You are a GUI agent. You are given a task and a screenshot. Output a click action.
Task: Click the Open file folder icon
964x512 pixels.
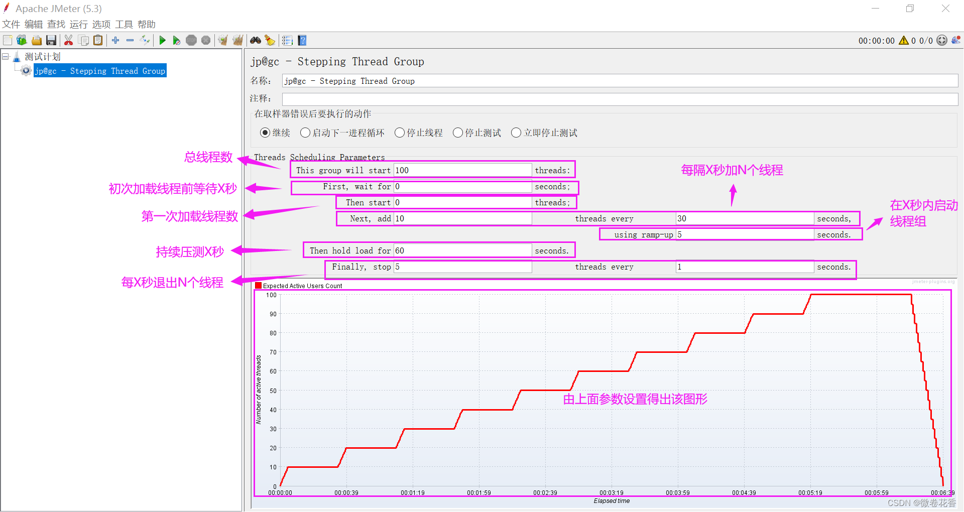pos(36,40)
